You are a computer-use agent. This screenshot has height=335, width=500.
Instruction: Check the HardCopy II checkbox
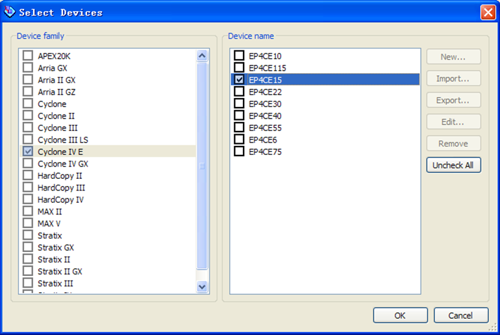[x=28, y=176]
